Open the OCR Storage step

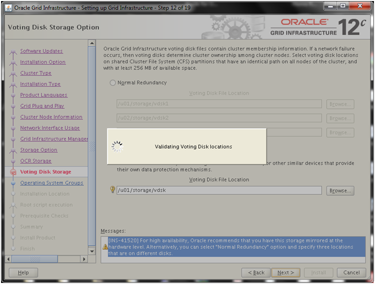coord(36,161)
